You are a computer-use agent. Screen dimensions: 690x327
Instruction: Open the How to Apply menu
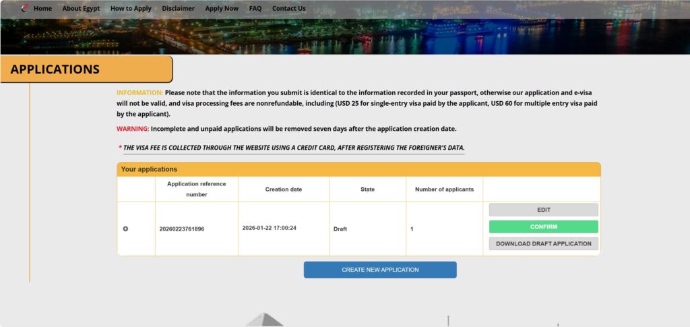[x=131, y=9]
